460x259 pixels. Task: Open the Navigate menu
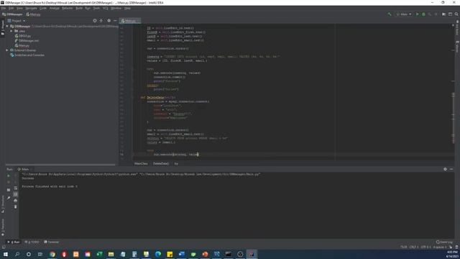click(31, 8)
